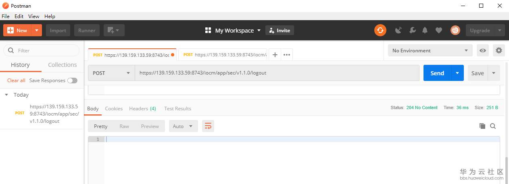Open the tab options ellipsis menu

pyautogui.click(x=287, y=55)
